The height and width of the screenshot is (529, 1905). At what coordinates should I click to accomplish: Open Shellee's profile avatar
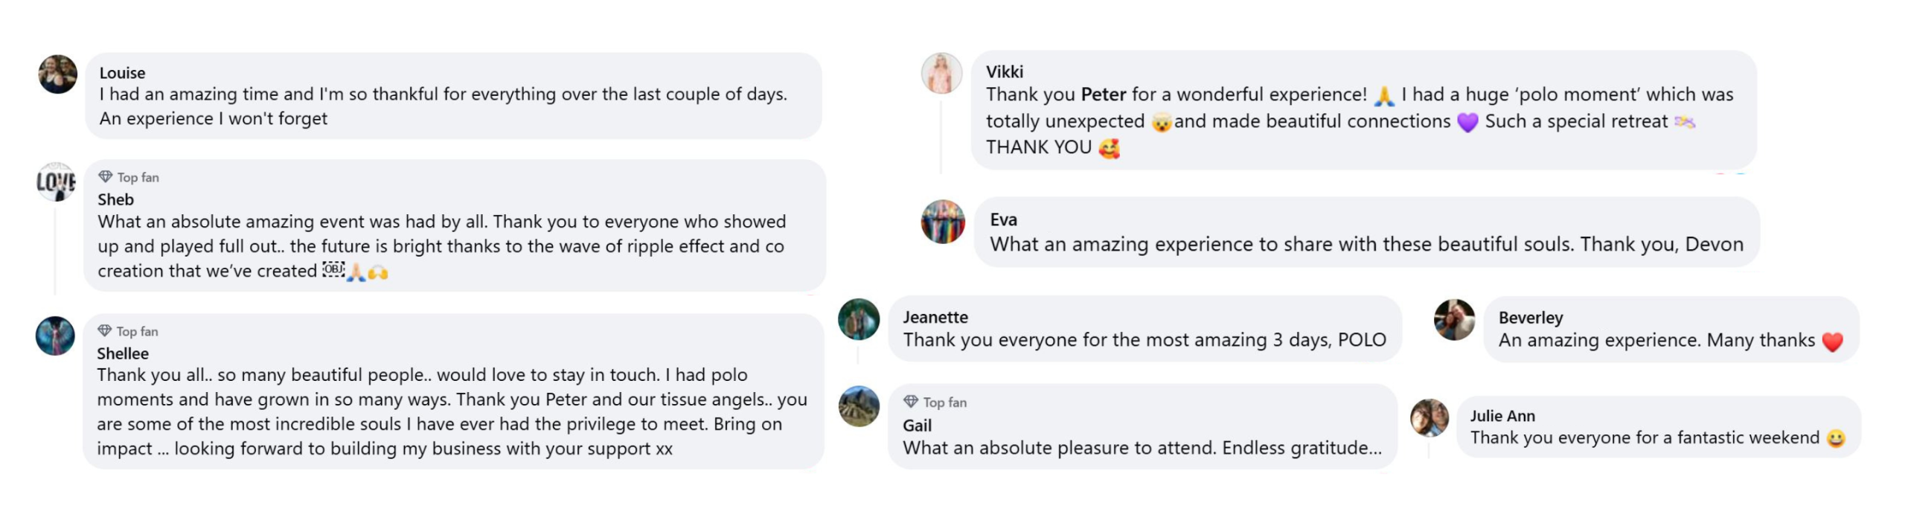point(56,336)
